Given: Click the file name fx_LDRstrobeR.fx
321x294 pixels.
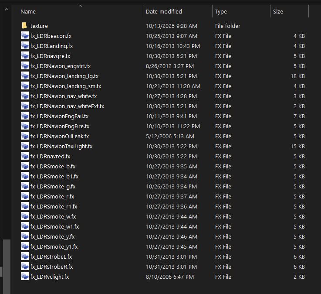Looking at the screenshot, I should point(51,267).
